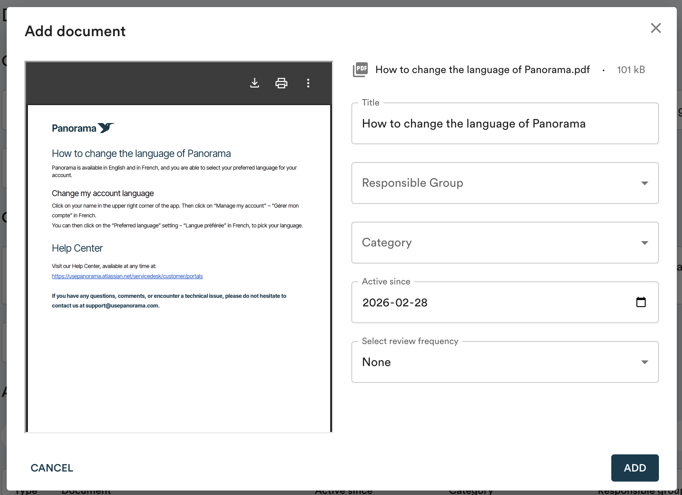Screen dimensions: 682x495
Task: Download the PDF from the preview toolbar
Action: (x=255, y=83)
